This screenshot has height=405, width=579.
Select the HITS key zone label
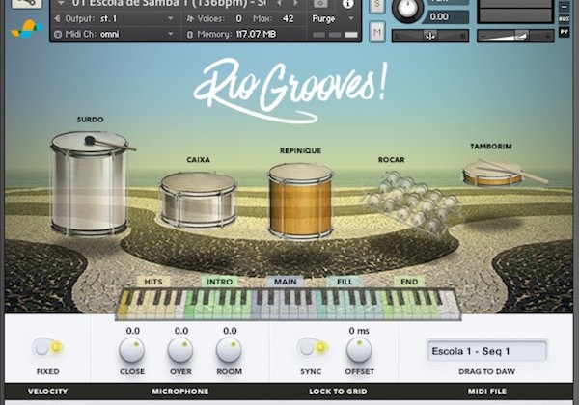153,282
